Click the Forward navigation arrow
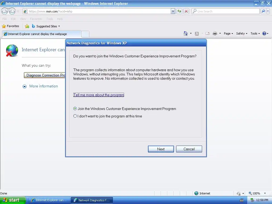This screenshot has width=272, height=204. point(12,11)
